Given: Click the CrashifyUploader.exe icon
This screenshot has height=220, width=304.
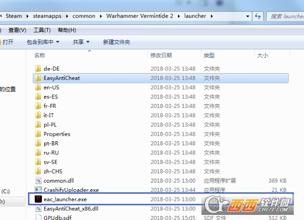Looking at the screenshot, I should pos(38,189).
